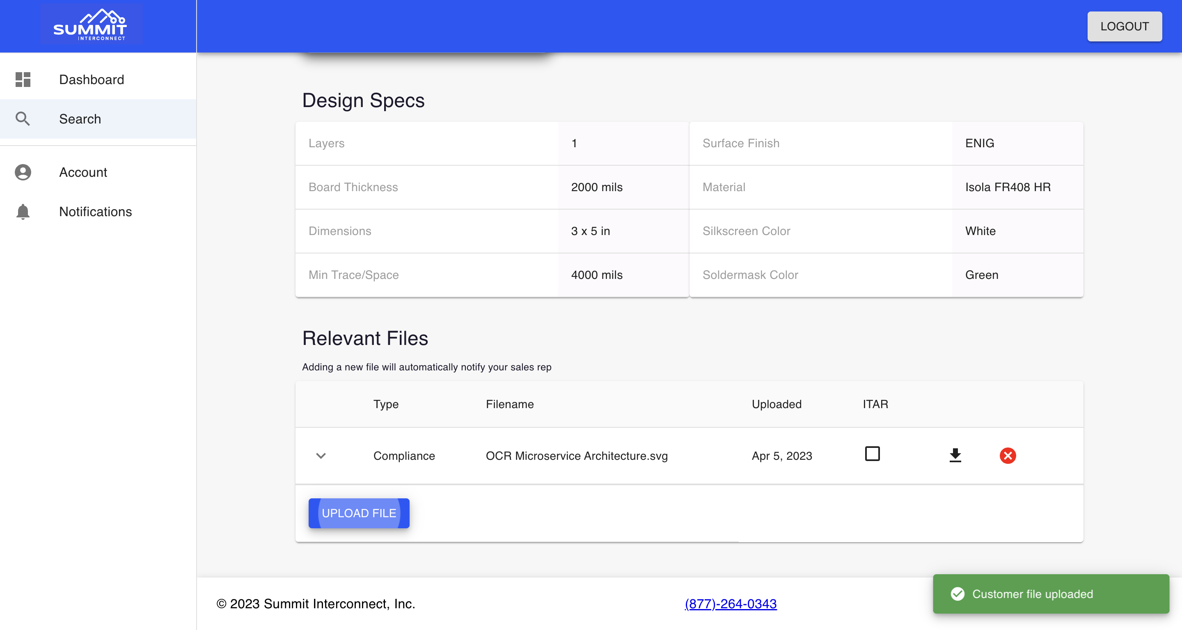Click the 3 x 5 in dimensions value
The width and height of the screenshot is (1182, 630).
(591, 231)
